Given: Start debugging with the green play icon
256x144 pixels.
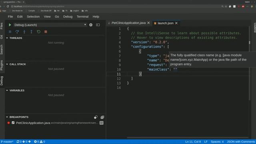Looking at the screenshot, I should click(x=10, y=25).
